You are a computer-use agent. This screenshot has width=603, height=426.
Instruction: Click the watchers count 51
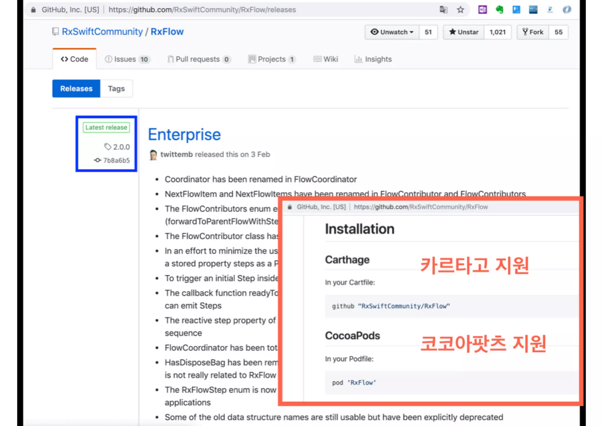(428, 32)
